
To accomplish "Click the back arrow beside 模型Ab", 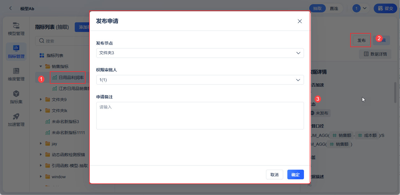I will [x=11, y=8].
